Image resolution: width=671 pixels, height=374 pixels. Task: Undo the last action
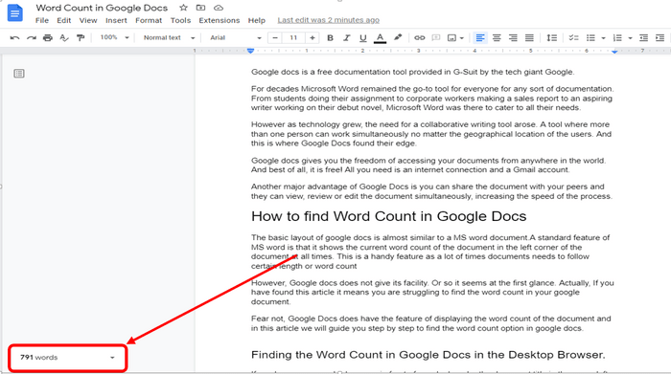[14, 38]
